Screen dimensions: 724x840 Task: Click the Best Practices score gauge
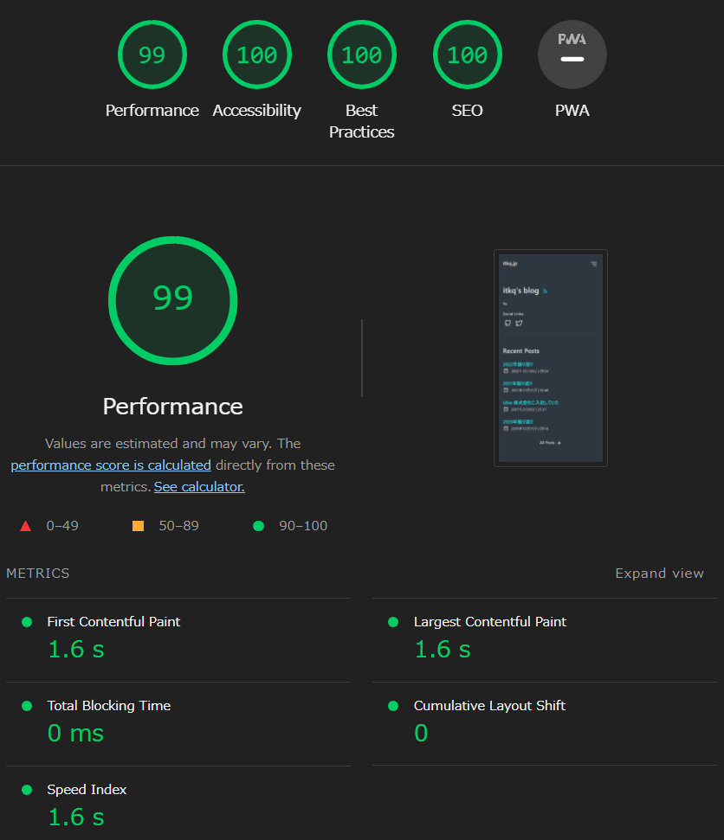pyautogui.click(x=361, y=55)
